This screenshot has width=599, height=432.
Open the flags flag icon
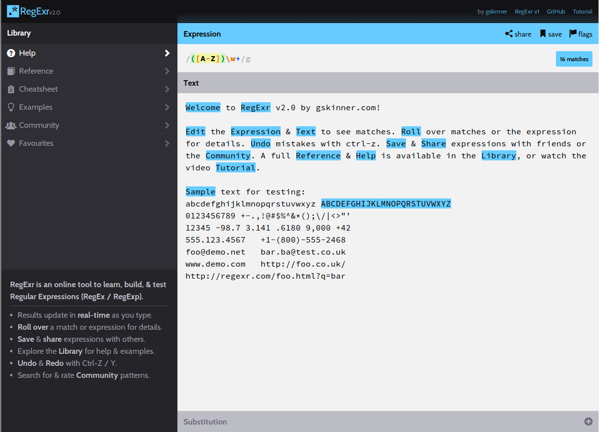(x=572, y=34)
